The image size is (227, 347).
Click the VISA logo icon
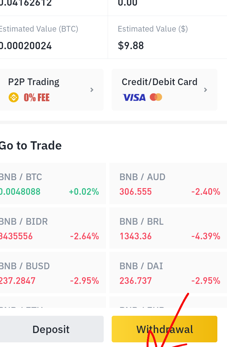[134, 97]
